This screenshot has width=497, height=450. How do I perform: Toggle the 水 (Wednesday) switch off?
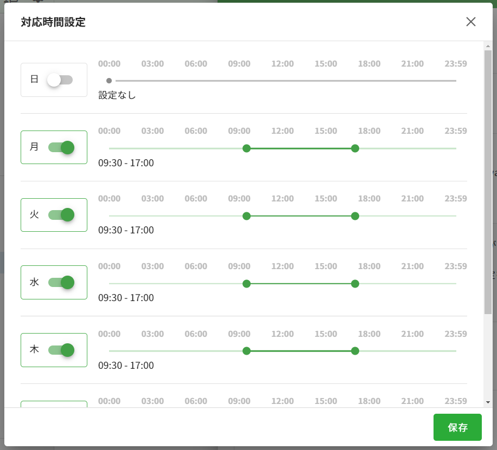61,282
